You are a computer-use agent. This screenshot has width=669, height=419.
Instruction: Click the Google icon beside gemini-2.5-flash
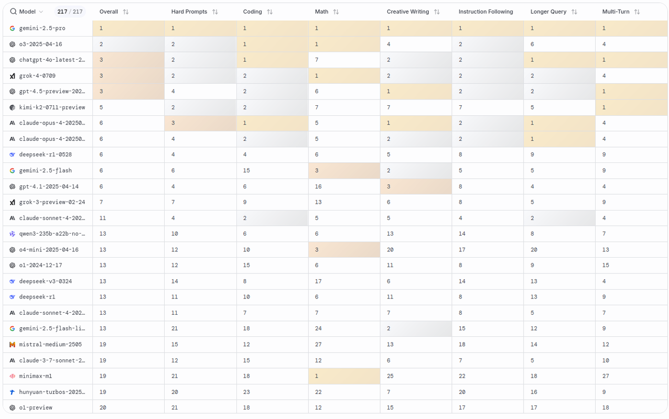(x=13, y=171)
